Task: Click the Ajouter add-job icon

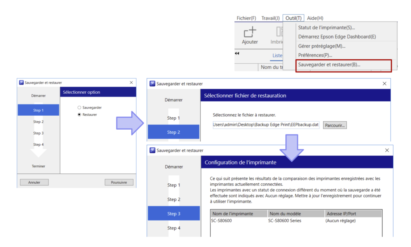Action: tap(250, 33)
